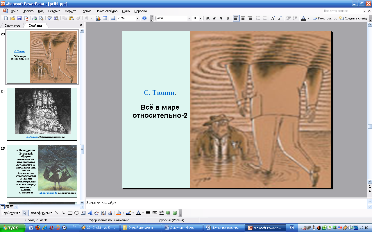Click the Создать слайд button
This screenshot has width=372, height=232.
353,18
